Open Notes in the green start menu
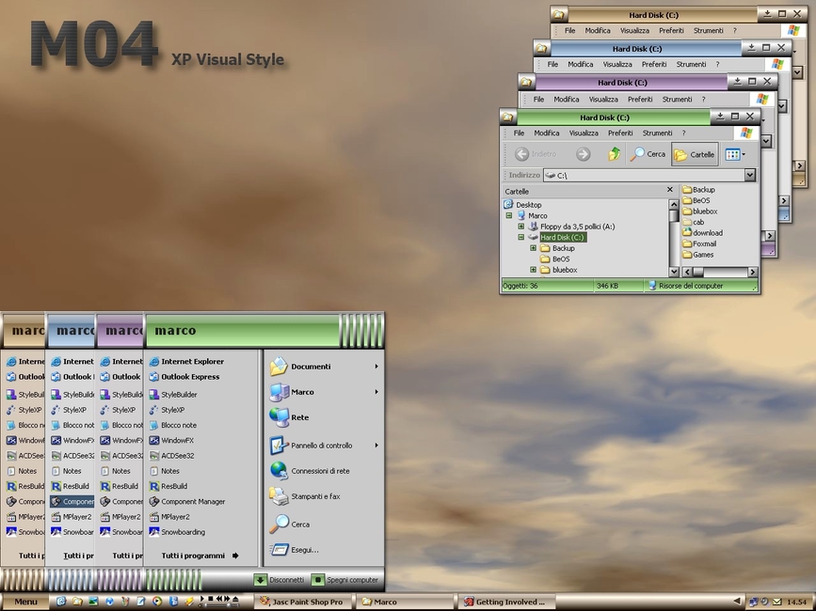The image size is (816, 611). pyautogui.click(x=165, y=471)
